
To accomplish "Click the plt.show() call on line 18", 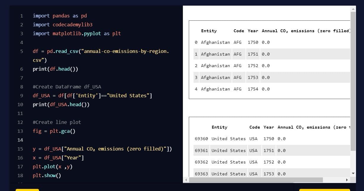I will [47, 175].
